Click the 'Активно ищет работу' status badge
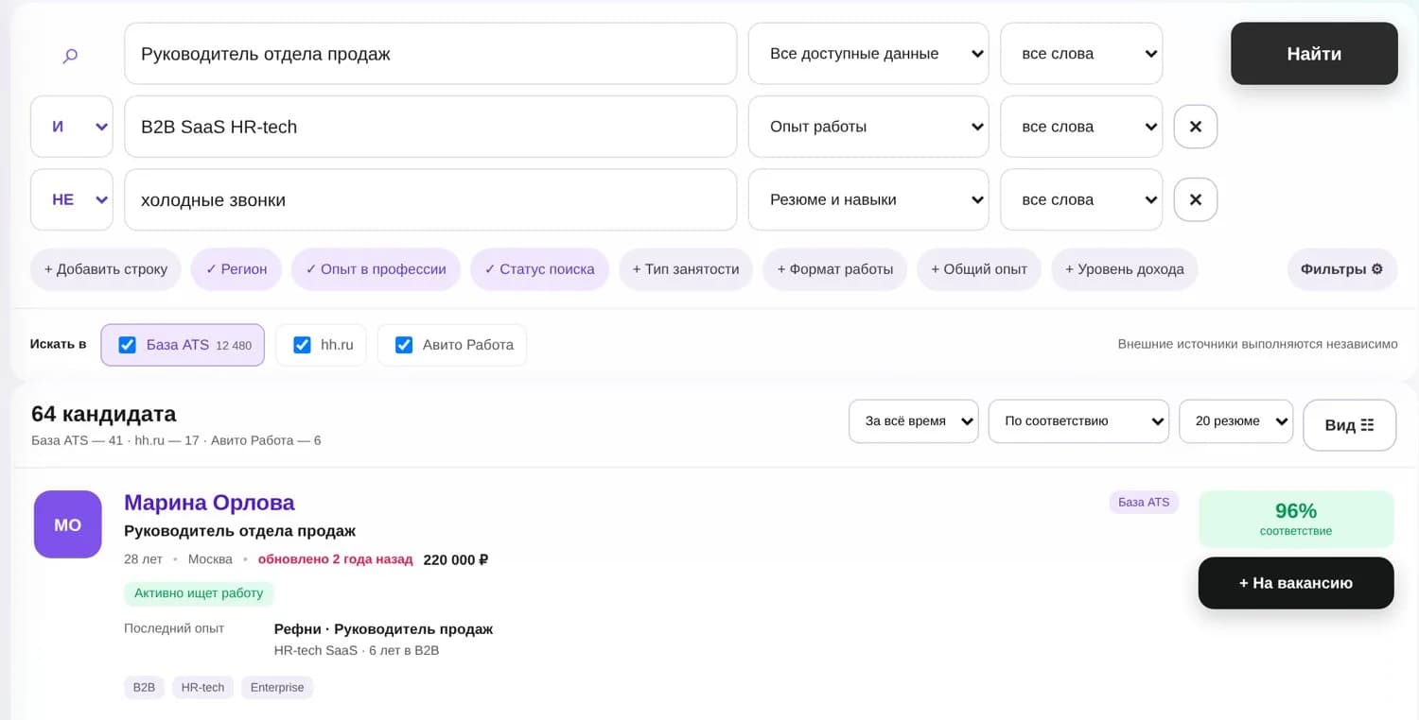The height and width of the screenshot is (720, 1419). [x=199, y=593]
